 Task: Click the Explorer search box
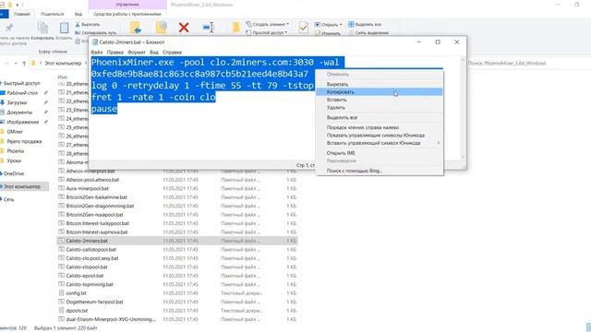[x=527, y=64]
